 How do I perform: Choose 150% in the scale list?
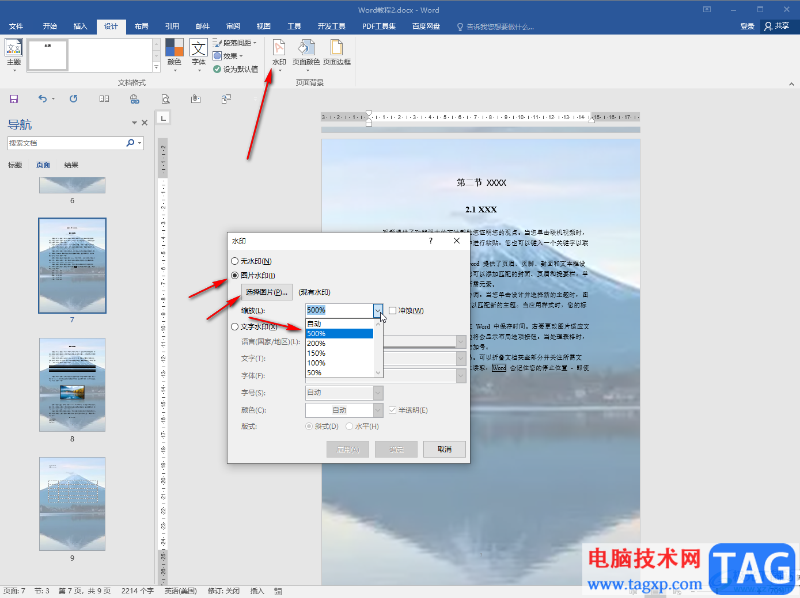[339, 353]
